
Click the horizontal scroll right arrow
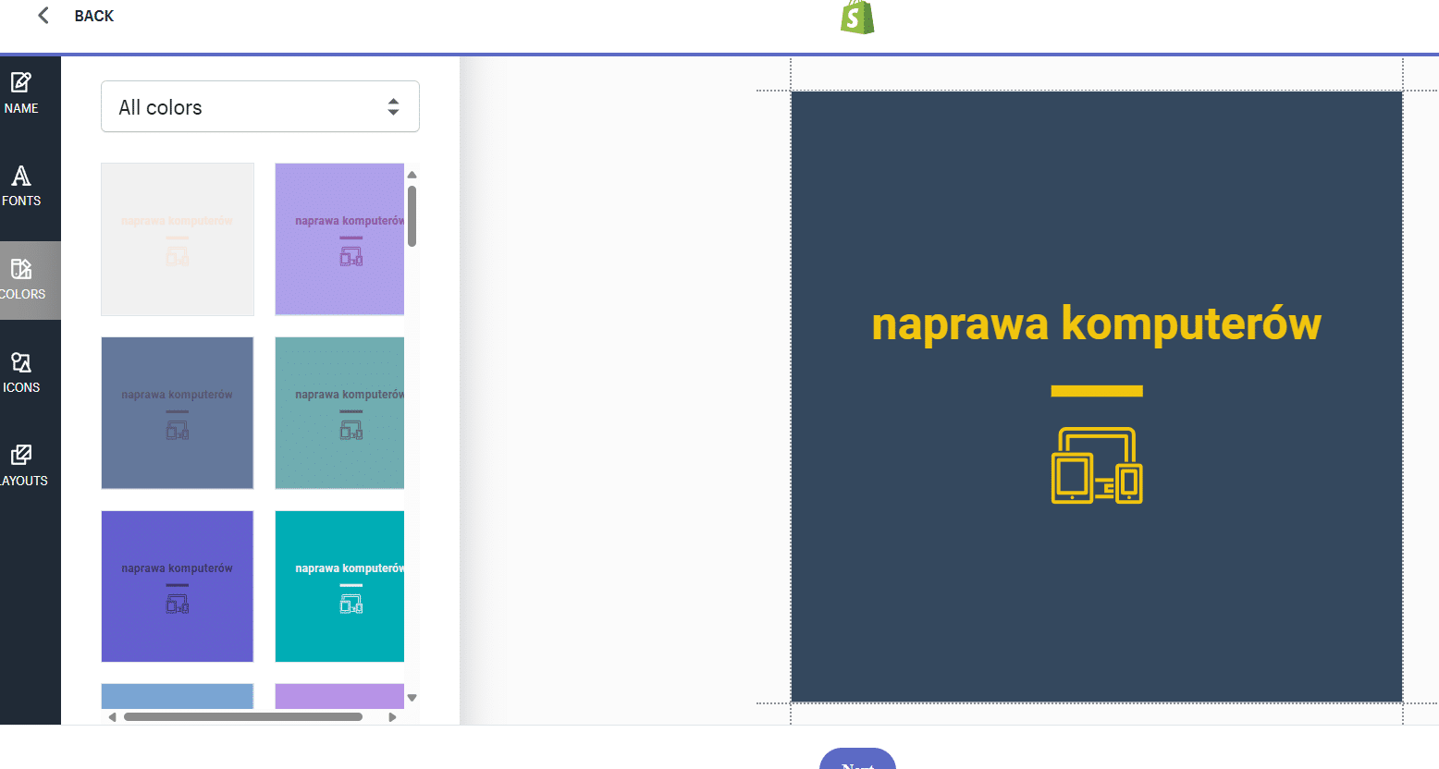pos(392,716)
